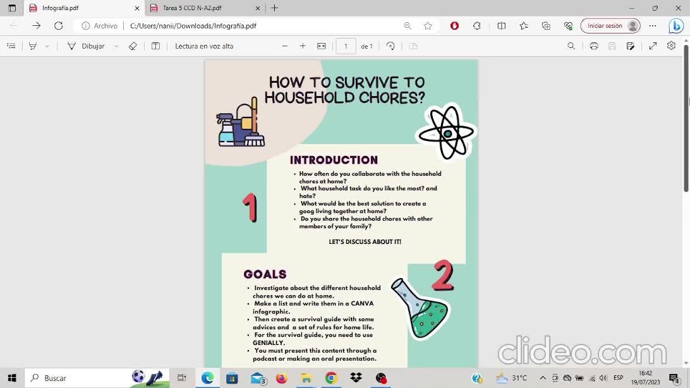Click the Iniciar sesión button

coord(610,26)
